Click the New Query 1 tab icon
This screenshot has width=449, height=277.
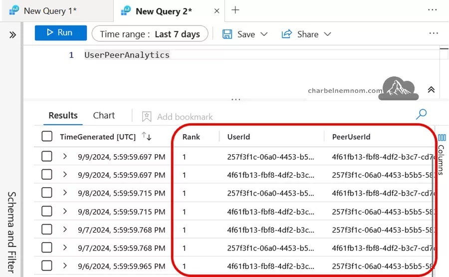click(x=14, y=10)
